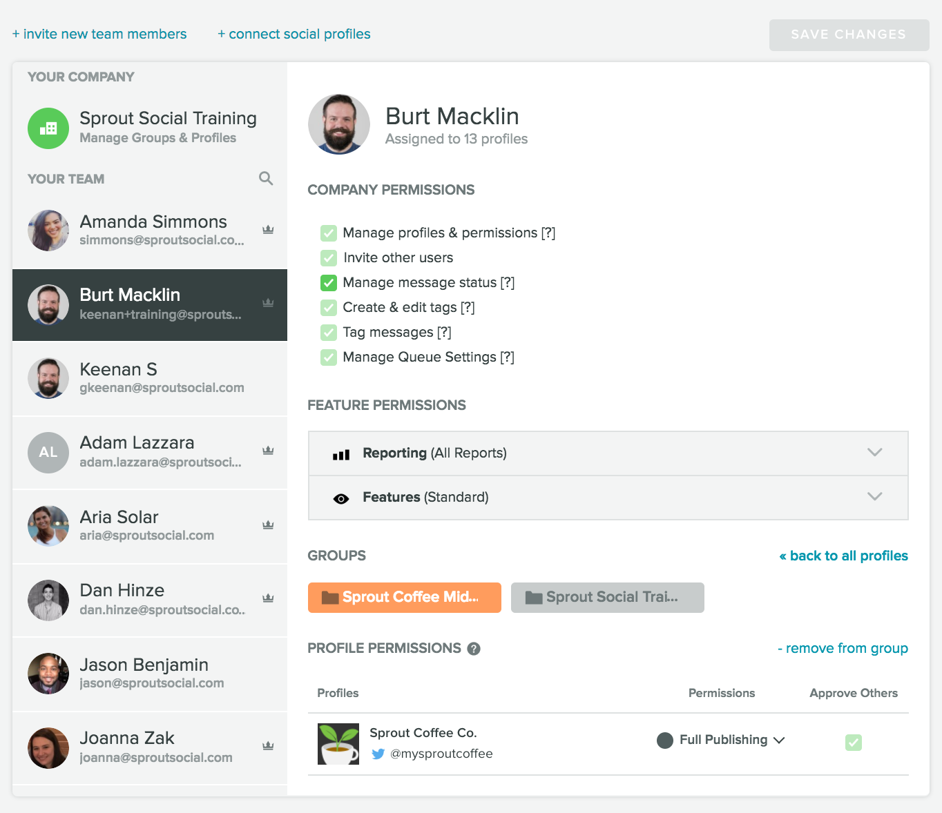The image size is (942, 813).
Task: Click remove from group link
Action: [843, 649]
